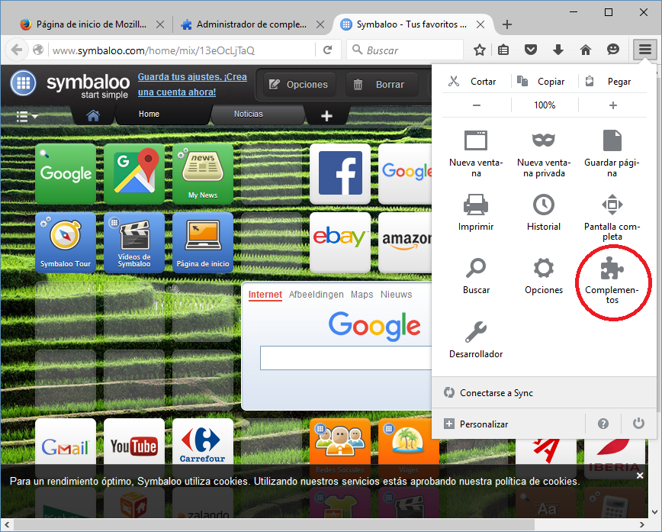Click Personalizar in the menu footer
Image resolution: width=662 pixels, height=532 pixels.
pyautogui.click(x=508, y=424)
